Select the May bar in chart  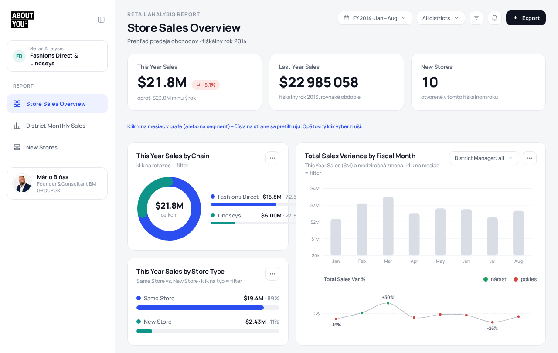pos(440,232)
